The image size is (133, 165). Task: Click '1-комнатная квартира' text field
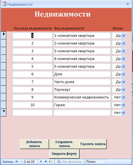click(x=82, y=36)
